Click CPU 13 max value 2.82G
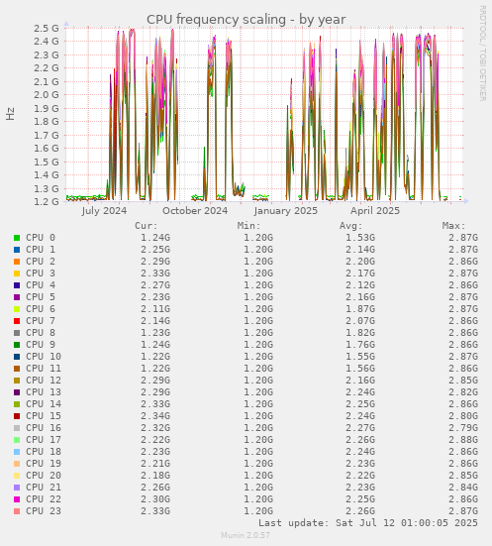This screenshot has height=546, width=492. [x=463, y=392]
